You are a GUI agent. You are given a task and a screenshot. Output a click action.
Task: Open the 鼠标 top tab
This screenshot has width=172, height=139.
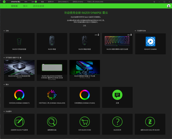[x=33, y=2]
